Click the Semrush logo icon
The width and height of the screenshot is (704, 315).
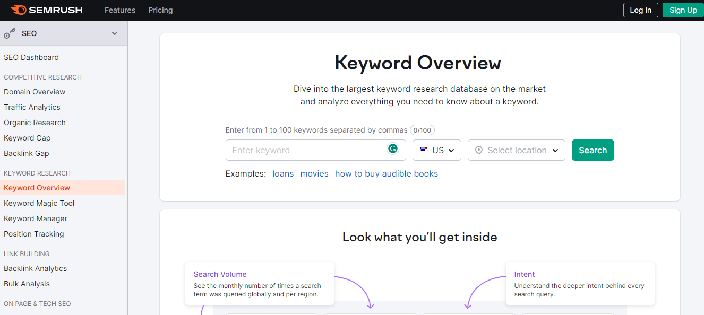18,10
